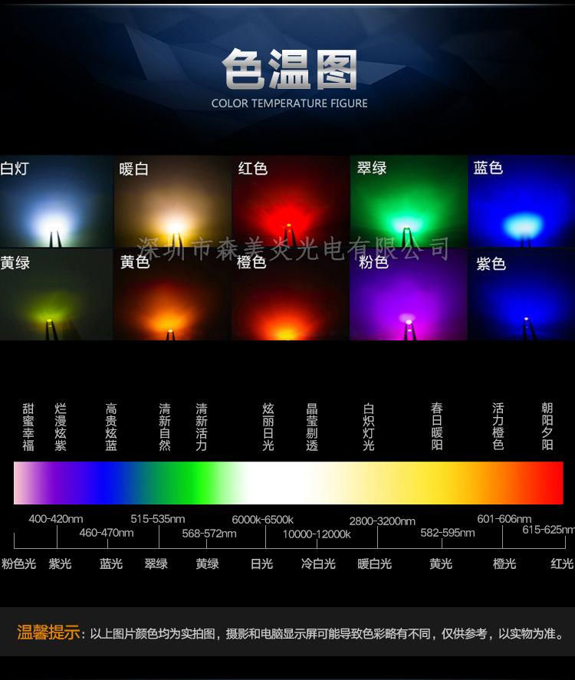
Task: Click the 2800-3200nm range label
Action: [382, 521]
